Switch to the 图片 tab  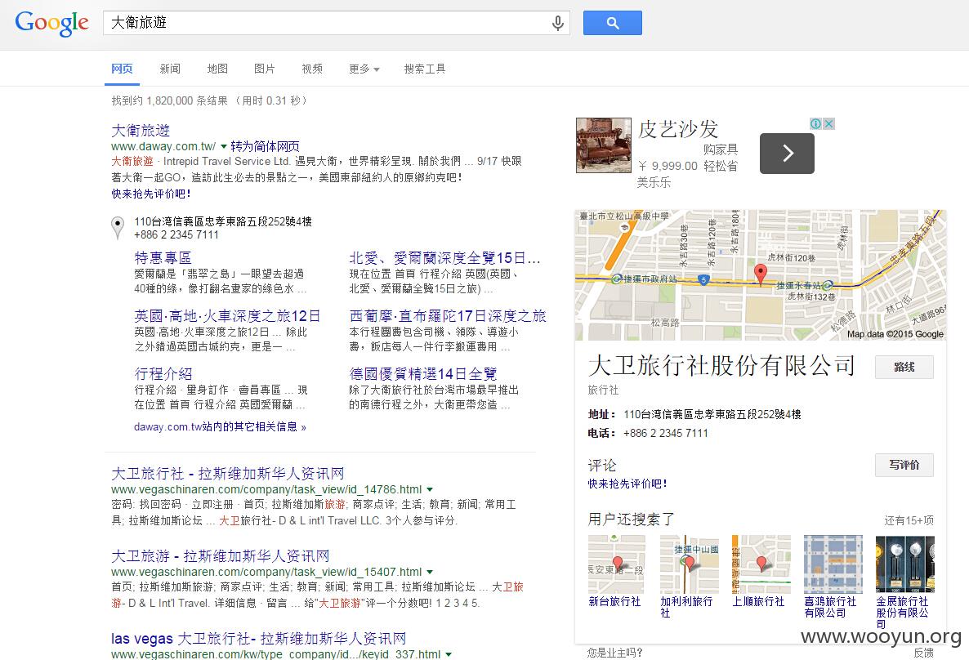tap(265, 69)
